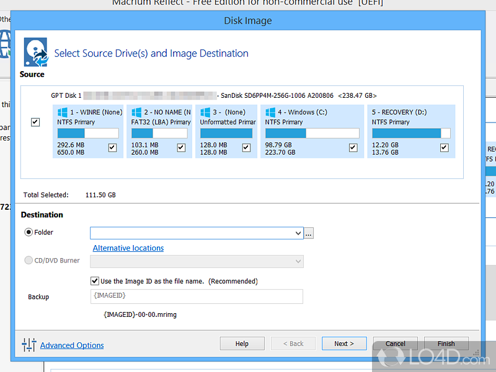
Task: Expand the destination Folder dropdown
Action: pyautogui.click(x=298, y=233)
